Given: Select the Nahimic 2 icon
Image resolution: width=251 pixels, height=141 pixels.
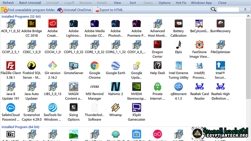Looking at the screenshot, I should [x=116, y=86].
